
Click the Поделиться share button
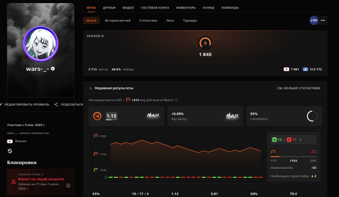69,104
